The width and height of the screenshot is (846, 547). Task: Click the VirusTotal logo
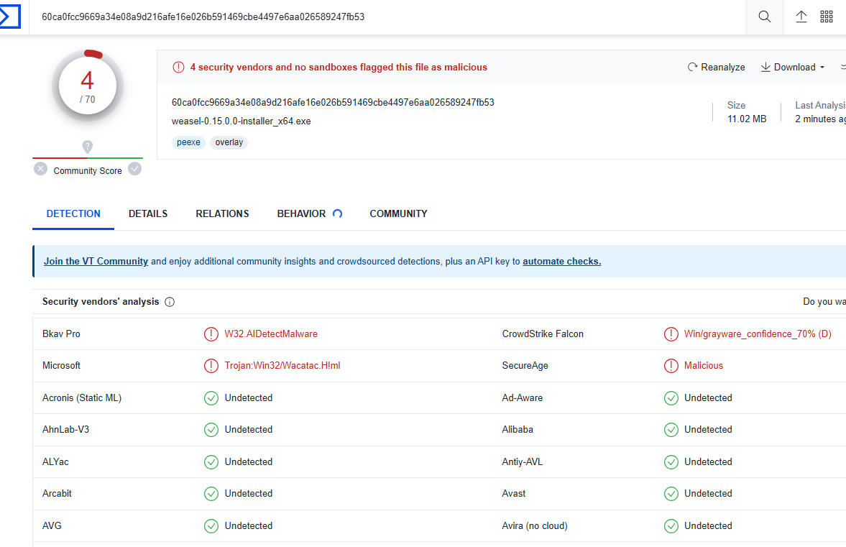[11, 16]
